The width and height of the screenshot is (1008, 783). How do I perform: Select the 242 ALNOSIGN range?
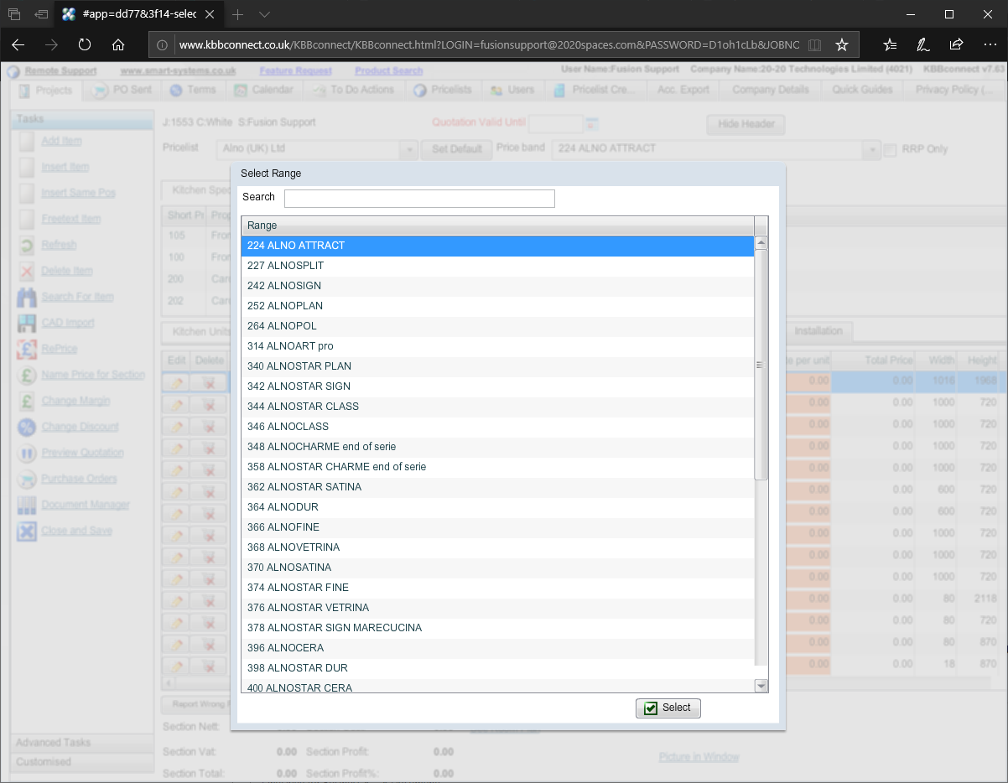coord(498,286)
